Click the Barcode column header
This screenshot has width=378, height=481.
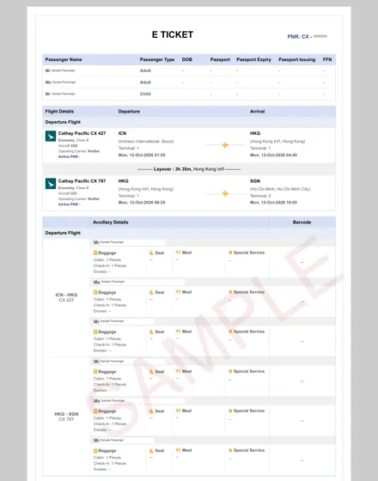(302, 222)
